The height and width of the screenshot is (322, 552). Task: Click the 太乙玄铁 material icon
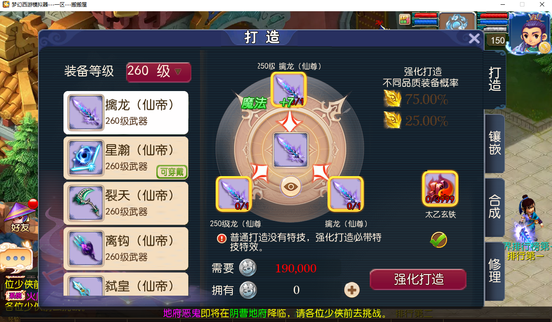[x=440, y=189]
